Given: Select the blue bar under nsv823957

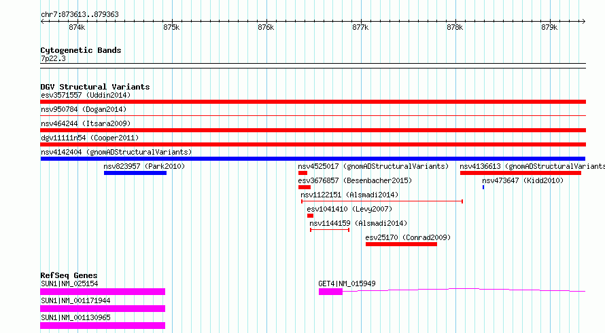Looking at the screenshot, I should [135, 173].
